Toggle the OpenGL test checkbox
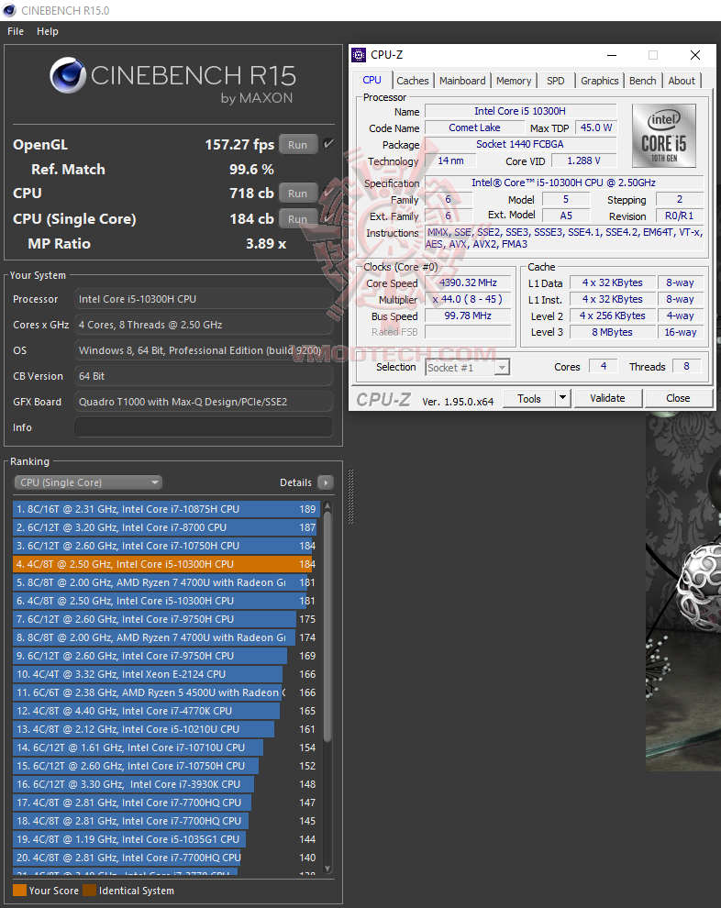Screen dimensions: 721x908 pyautogui.click(x=328, y=144)
